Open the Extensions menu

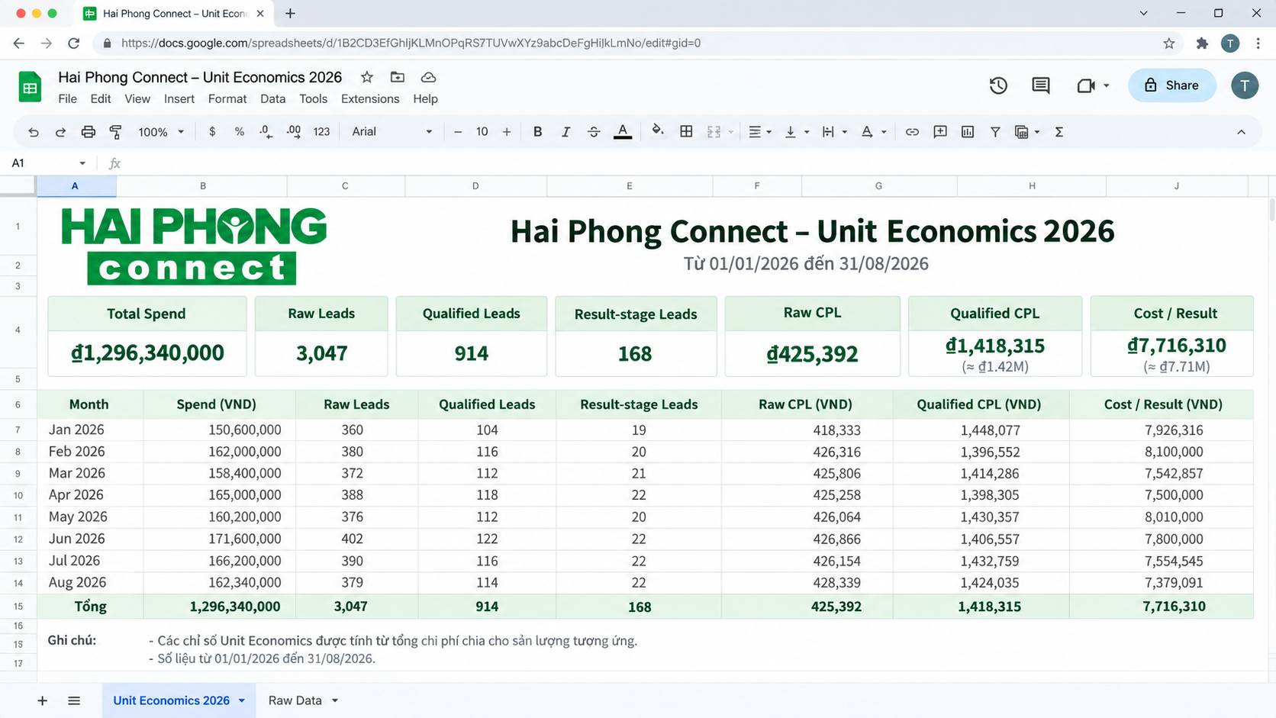pos(370,99)
